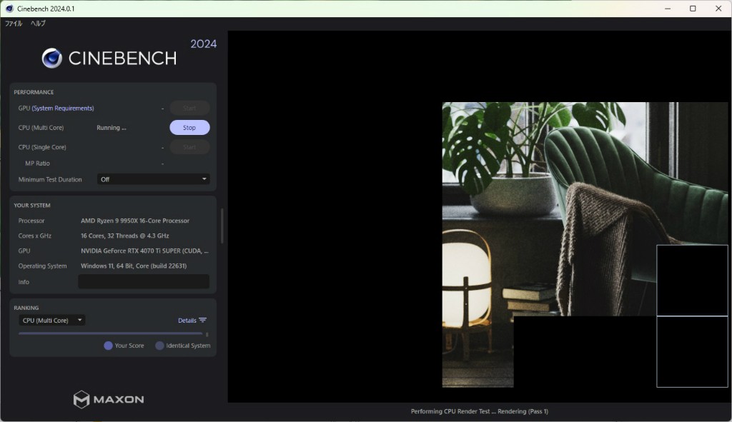Open the ヘルプ menu
Screen dimensions: 732x422
38,24
